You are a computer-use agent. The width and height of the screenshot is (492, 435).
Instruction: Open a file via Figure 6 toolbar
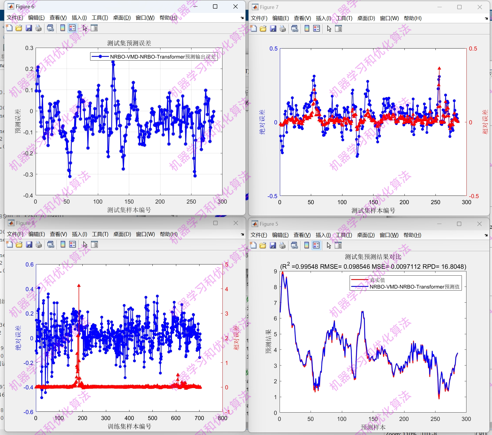[19, 28]
